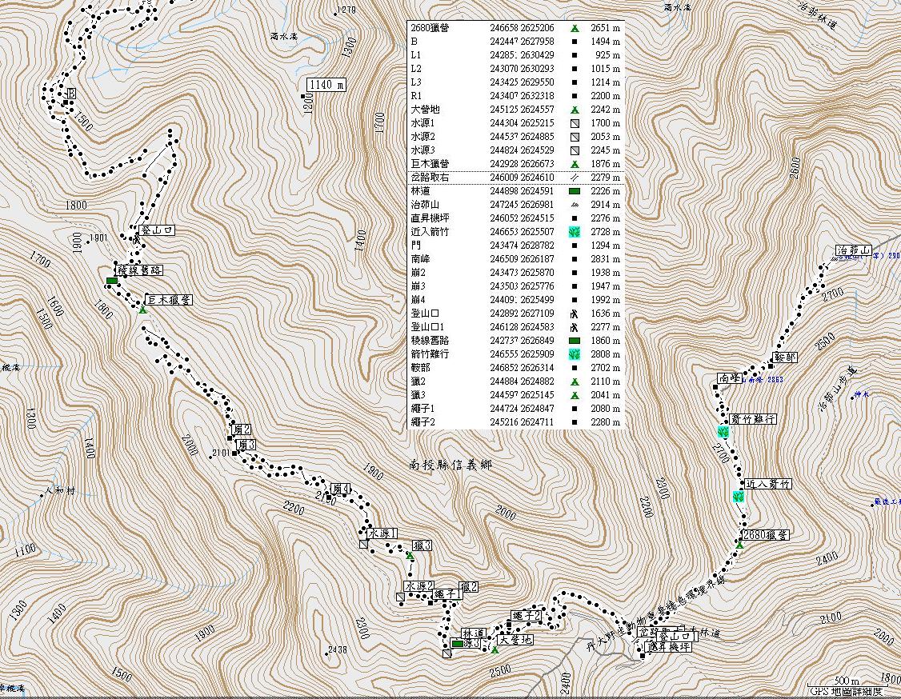This screenshot has width=901, height=699.
Task: Click the 稜線舊路 label on the map
Action: pyautogui.click(x=138, y=270)
